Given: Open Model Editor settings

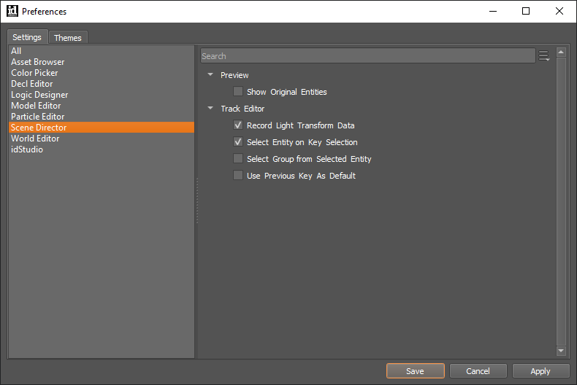Looking at the screenshot, I should coord(102,106).
